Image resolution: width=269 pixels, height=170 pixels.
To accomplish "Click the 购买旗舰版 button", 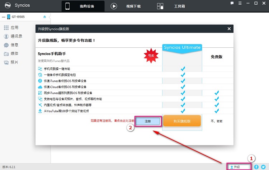I will (x=182, y=121).
